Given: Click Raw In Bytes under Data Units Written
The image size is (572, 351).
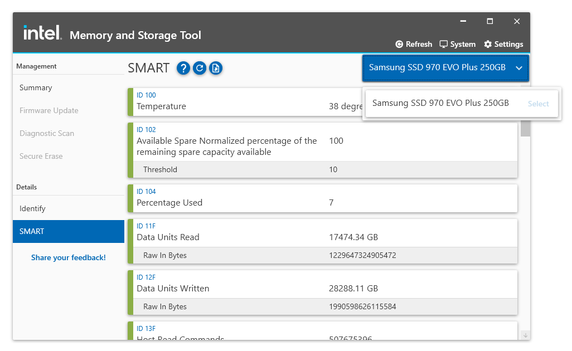Looking at the screenshot, I should point(165,307).
